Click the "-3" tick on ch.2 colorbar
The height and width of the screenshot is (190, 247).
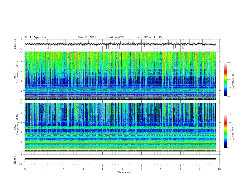230,114
